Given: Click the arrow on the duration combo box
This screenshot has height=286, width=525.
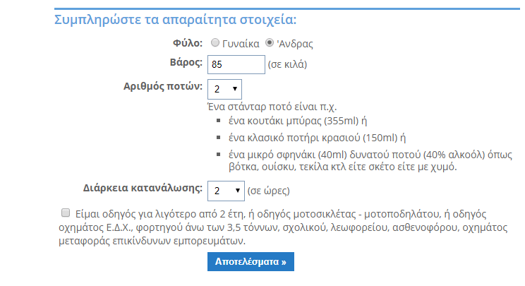Looking at the screenshot, I should tap(238, 191).
